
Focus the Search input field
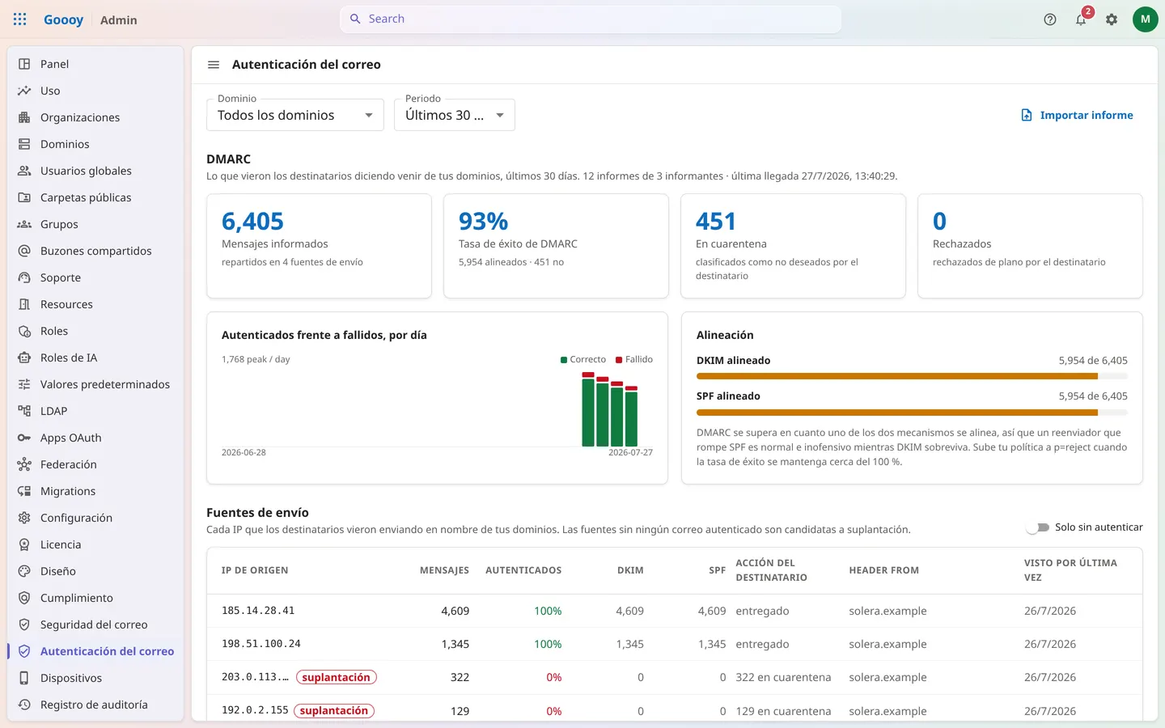point(591,19)
